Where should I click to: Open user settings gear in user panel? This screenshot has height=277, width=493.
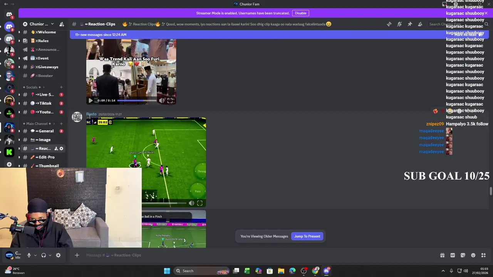click(58, 255)
